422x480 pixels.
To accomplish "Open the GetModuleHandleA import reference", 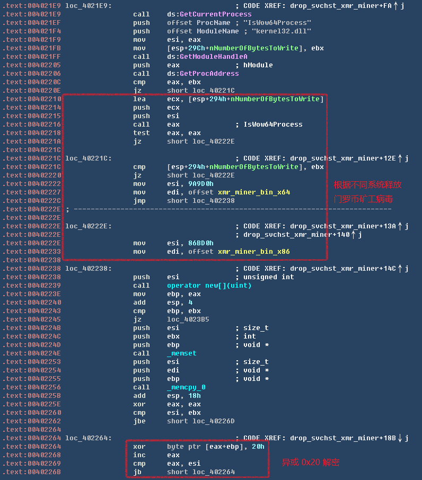I will click(207, 57).
